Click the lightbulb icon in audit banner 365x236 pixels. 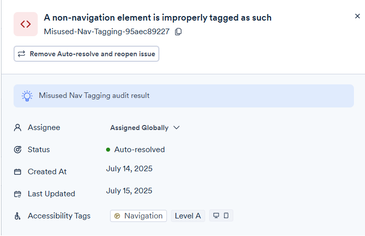(x=27, y=95)
